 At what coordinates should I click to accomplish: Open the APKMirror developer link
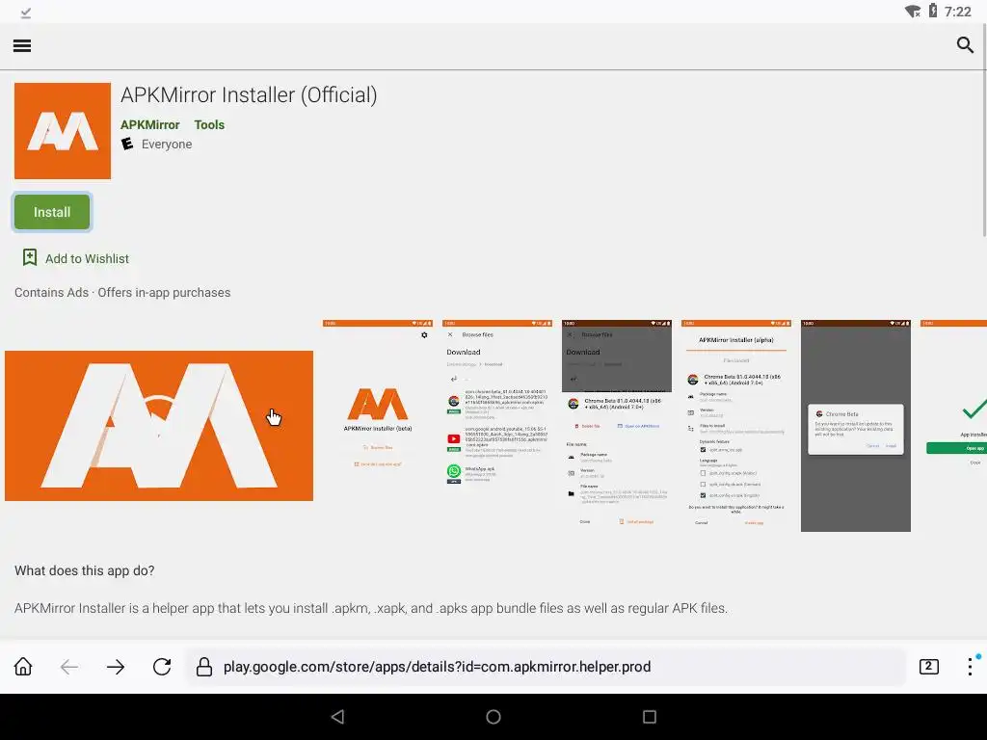[x=149, y=124]
